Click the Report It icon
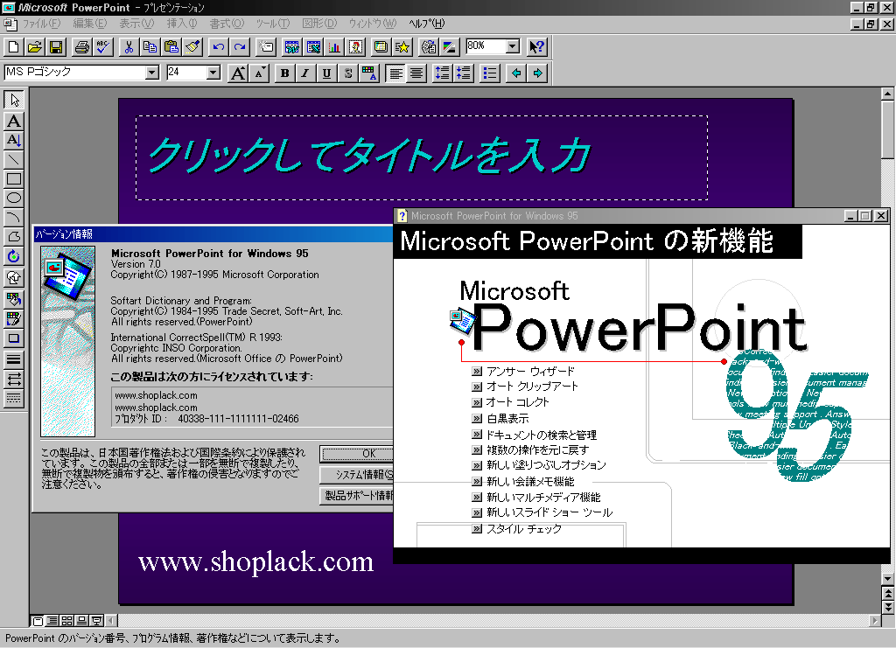Viewport: 896px width, 648px height. point(428,47)
